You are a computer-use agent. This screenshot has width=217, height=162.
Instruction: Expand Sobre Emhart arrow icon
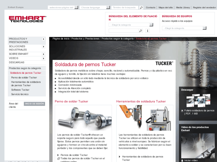44,54
